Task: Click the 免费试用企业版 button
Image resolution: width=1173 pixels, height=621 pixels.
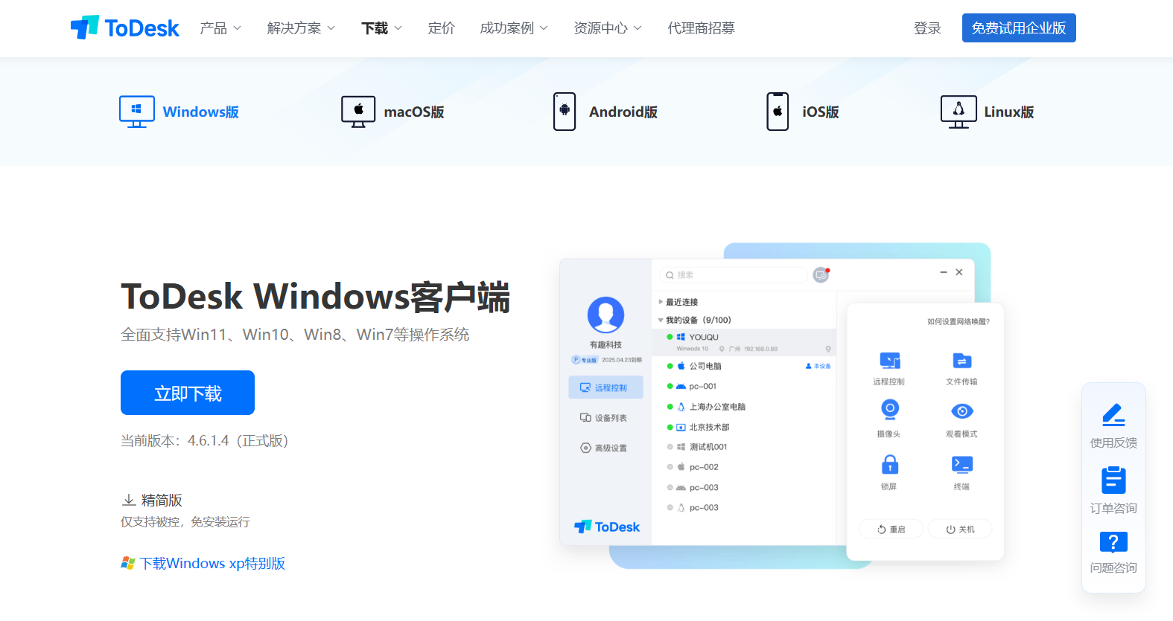Action: point(1019,28)
